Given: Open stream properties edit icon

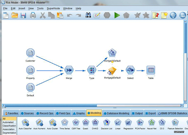Looking at the screenshot, I should [97, 15].
